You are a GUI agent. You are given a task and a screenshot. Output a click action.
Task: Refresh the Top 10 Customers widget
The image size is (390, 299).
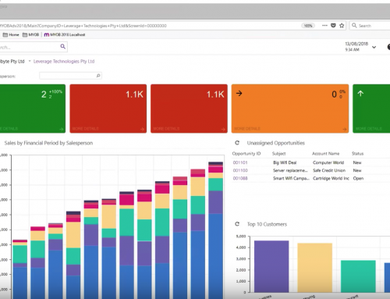[x=237, y=224]
